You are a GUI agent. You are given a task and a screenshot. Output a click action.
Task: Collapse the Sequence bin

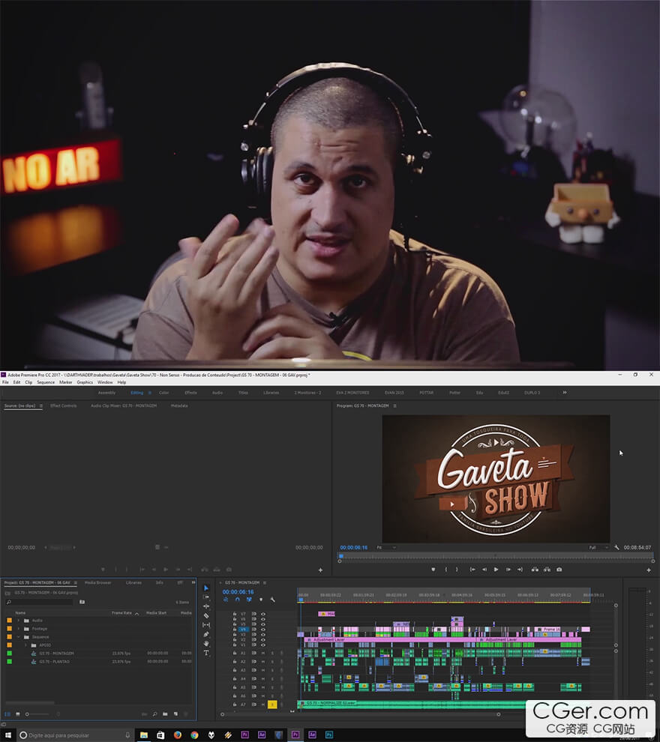pos(19,637)
